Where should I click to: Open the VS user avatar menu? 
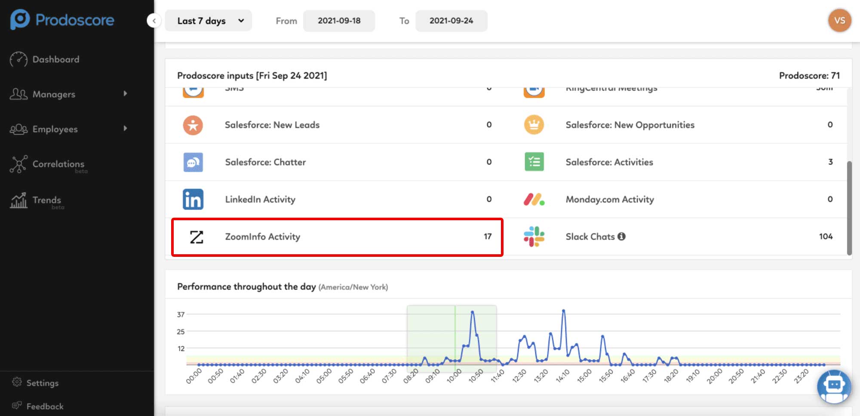click(839, 20)
